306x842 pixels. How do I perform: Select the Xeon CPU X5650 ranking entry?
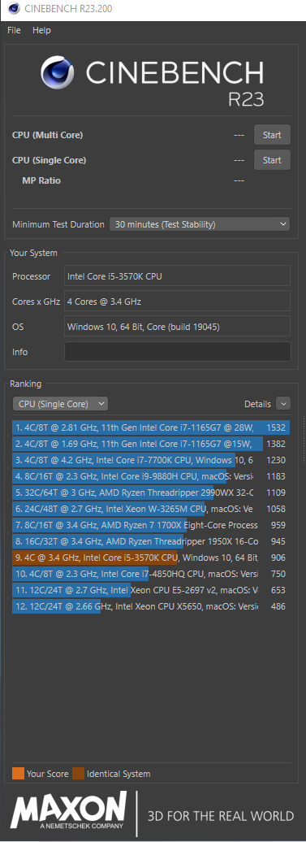[151, 606]
